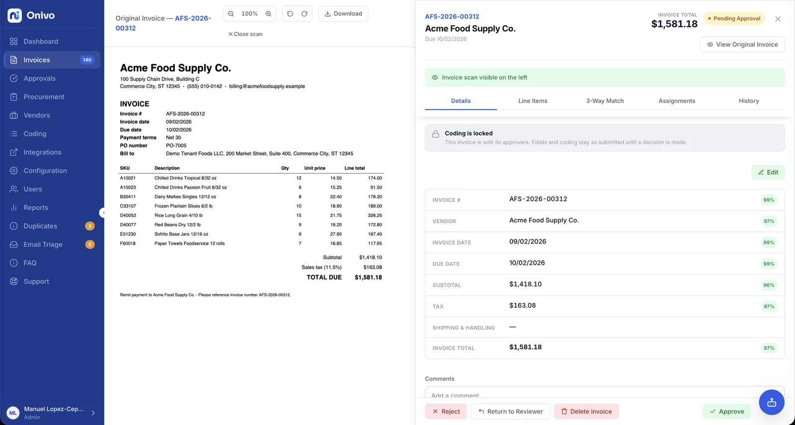Viewport: 795px width, 425px height.
Task: Click the Subtotal value $1,418.10 in details
Action: pos(525,284)
